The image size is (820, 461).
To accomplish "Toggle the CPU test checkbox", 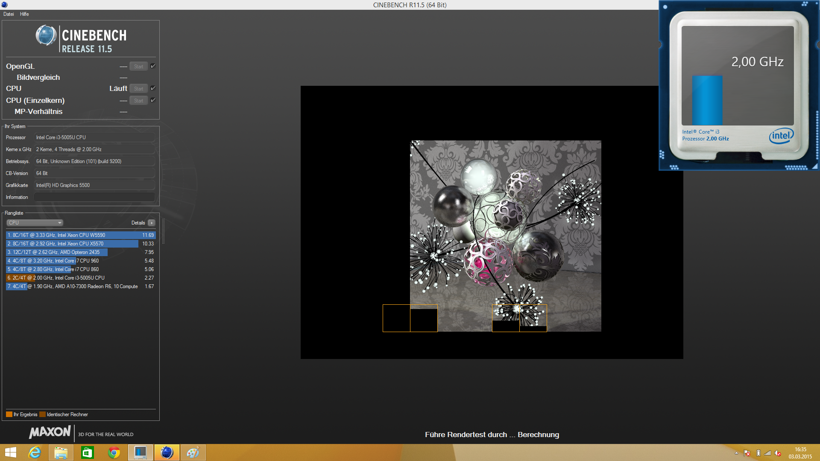I will pos(153,88).
